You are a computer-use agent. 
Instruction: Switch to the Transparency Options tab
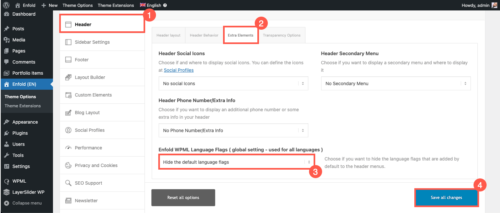click(x=282, y=35)
